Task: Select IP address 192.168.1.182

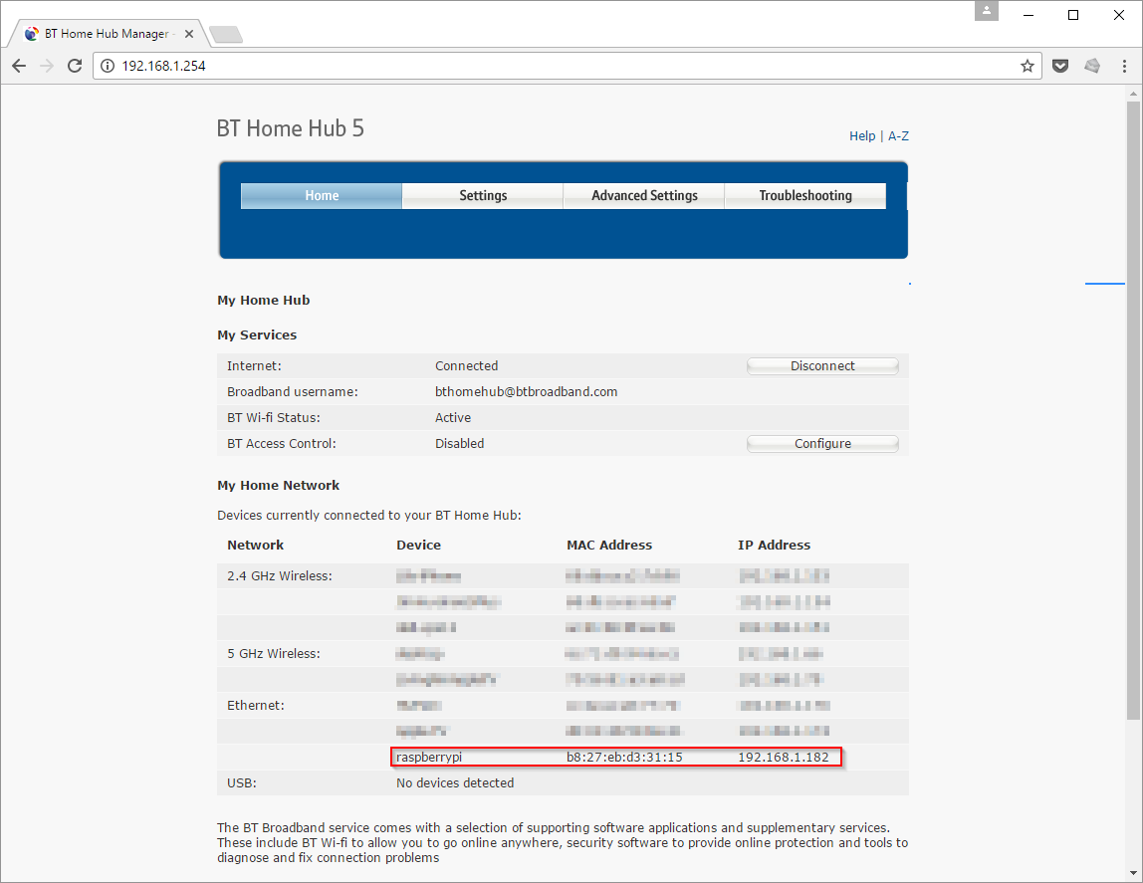Action: pos(783,757)
